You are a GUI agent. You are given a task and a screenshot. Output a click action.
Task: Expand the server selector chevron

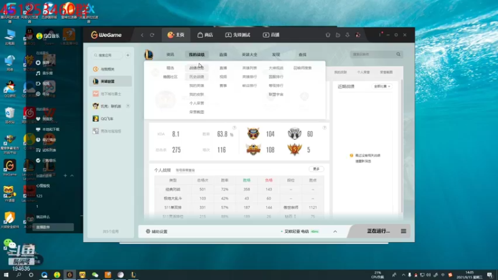[x=335, y=231]
